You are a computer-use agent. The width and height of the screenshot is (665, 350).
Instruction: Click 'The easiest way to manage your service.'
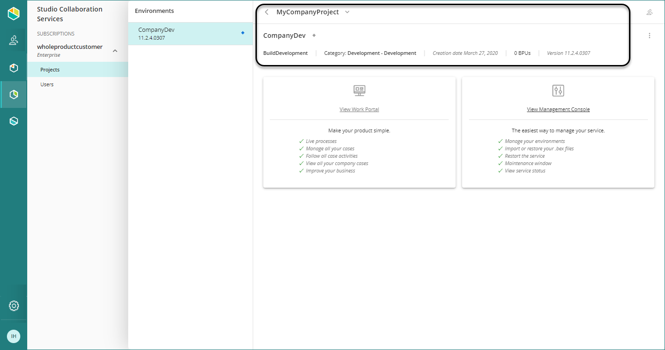[x=558, y=131]
